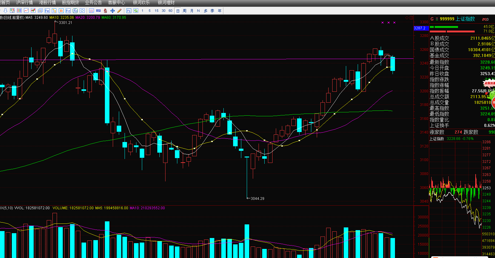Select the pencil drawing tool icon
This screenshot has width=495, height=258.
[x=119, y=11]
